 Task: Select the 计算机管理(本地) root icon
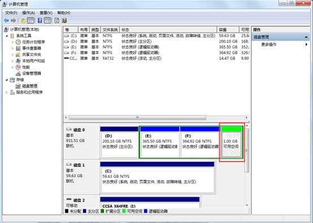6,29
